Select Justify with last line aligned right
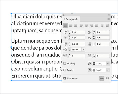118x94 pixels. pos(91,25)
